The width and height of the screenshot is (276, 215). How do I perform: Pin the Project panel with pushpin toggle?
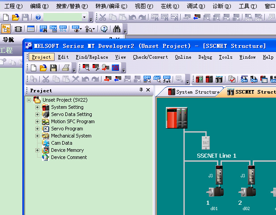click(141, 90)
